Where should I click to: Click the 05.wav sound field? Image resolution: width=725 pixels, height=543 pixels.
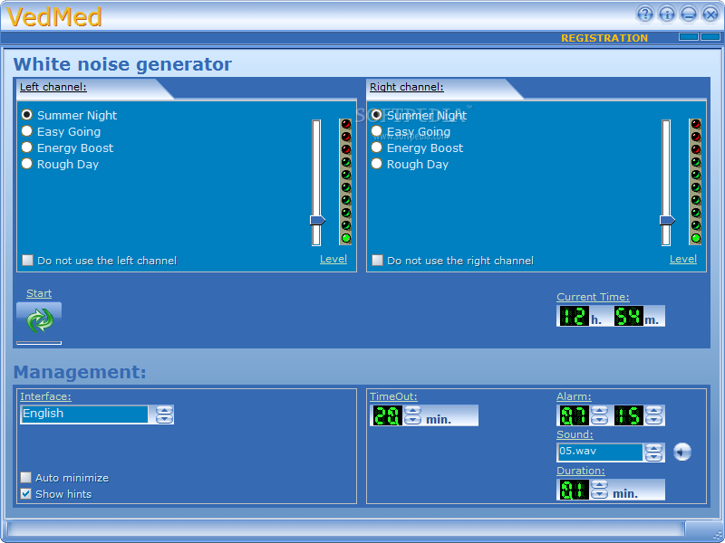tap(600, 452)
